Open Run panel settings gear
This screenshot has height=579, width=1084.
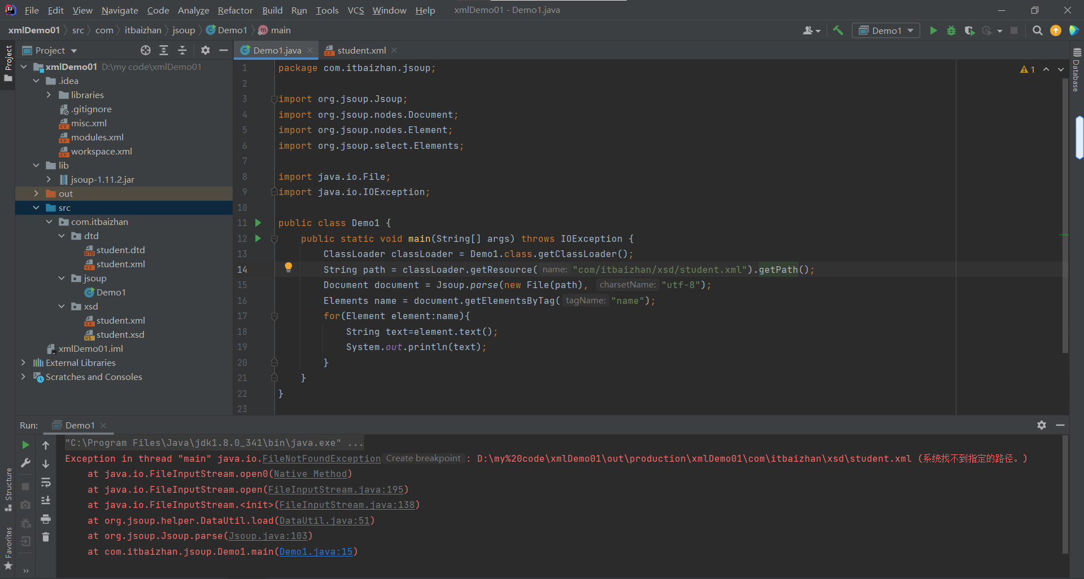(x=1042, y=425)
